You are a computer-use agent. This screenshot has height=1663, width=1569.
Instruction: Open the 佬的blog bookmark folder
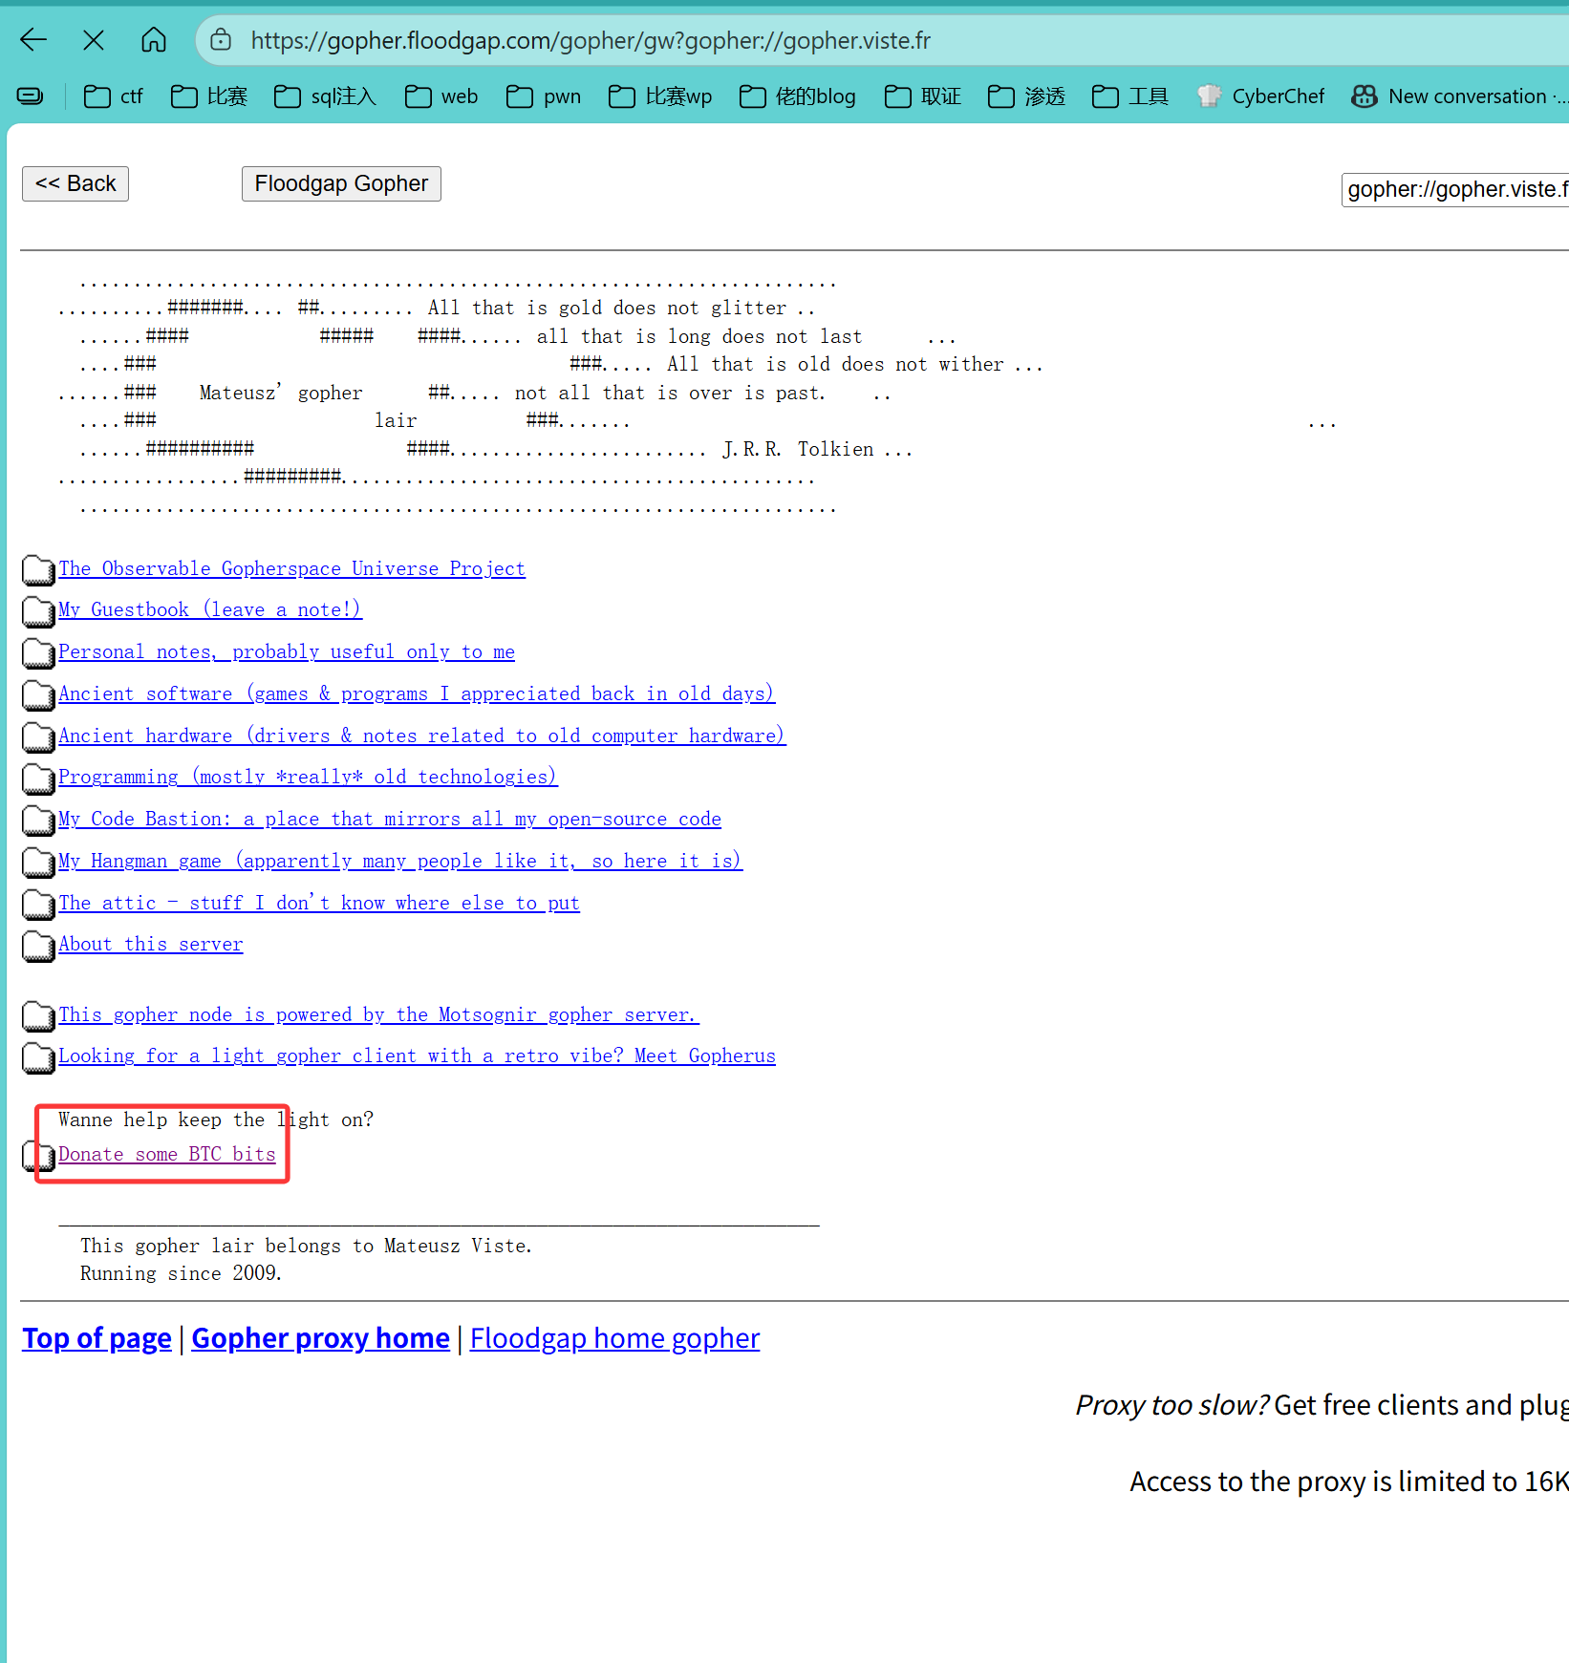(x=798, y=96)
